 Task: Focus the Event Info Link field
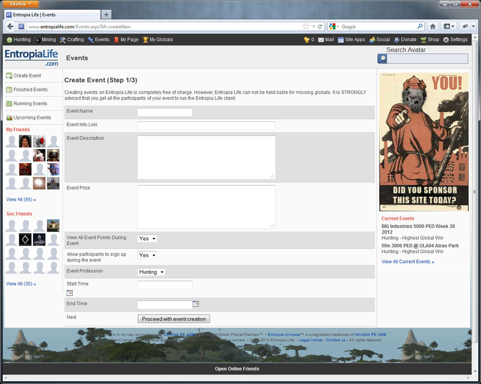tap(206, 126)
